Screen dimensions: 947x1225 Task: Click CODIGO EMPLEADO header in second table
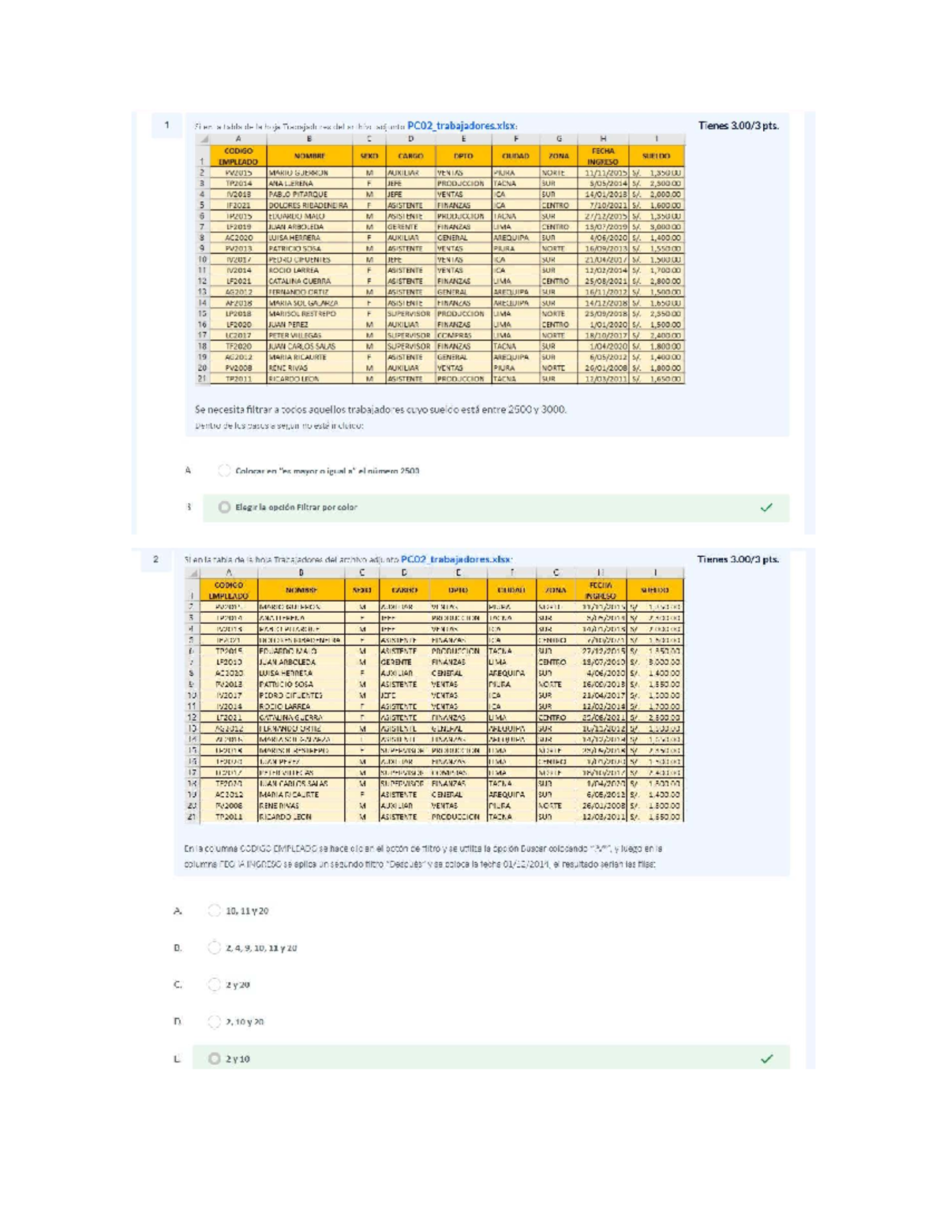pyautogui.click(x=229, y=591)
